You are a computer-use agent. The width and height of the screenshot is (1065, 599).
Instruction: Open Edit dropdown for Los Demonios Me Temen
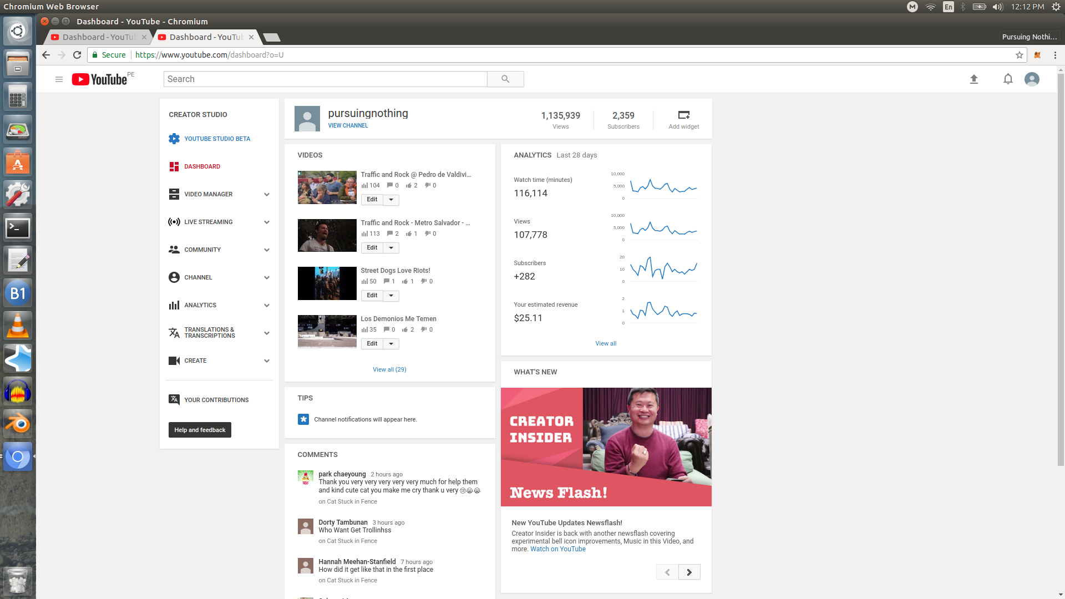(391, 344)
